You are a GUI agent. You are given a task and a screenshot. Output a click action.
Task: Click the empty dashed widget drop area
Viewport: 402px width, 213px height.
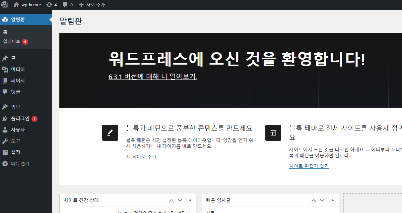[x=373, y=203]
